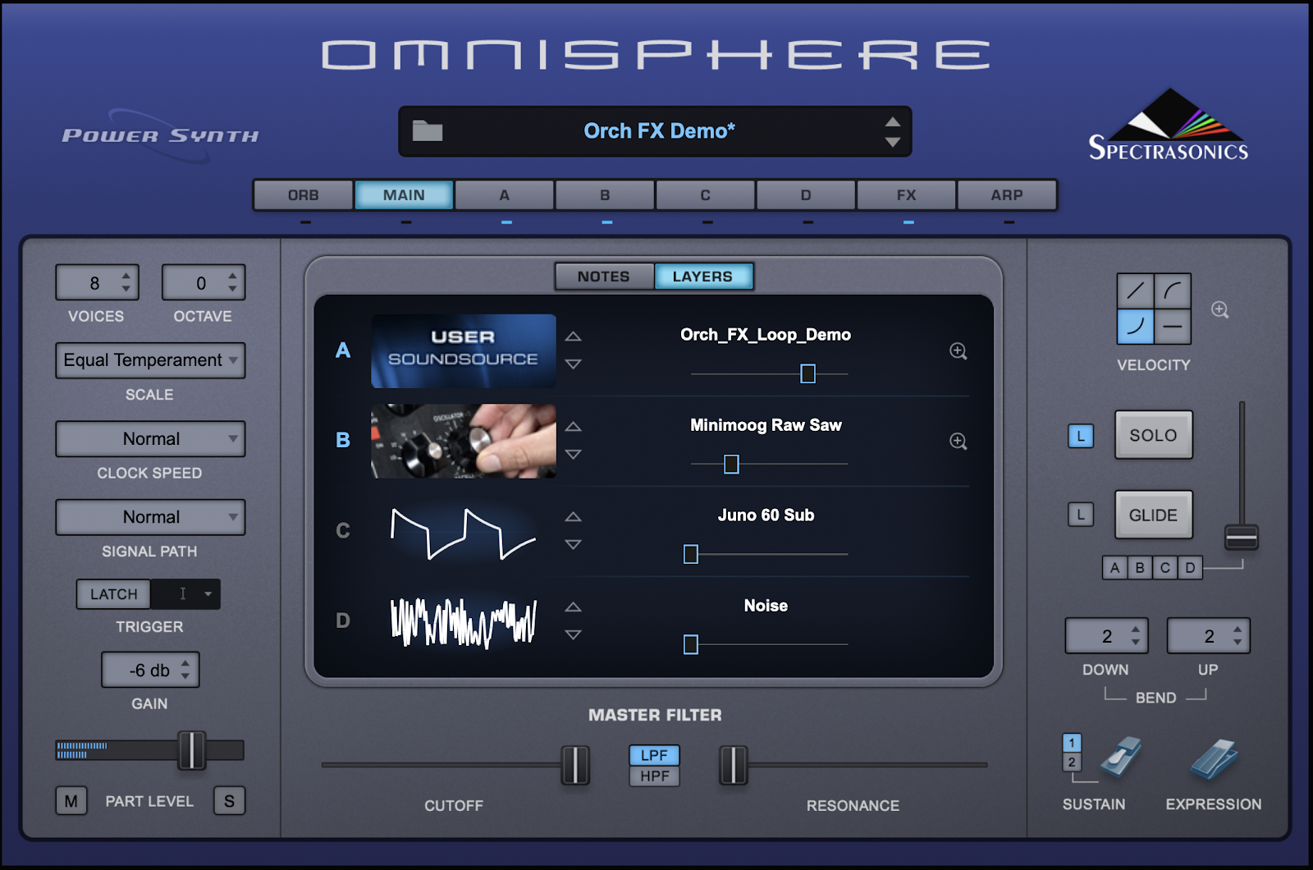Open the Clock Speed Normal dropdown
The width and height of the screenshot is (1313, 870).
pyautogui.click(x=150, y=439)
